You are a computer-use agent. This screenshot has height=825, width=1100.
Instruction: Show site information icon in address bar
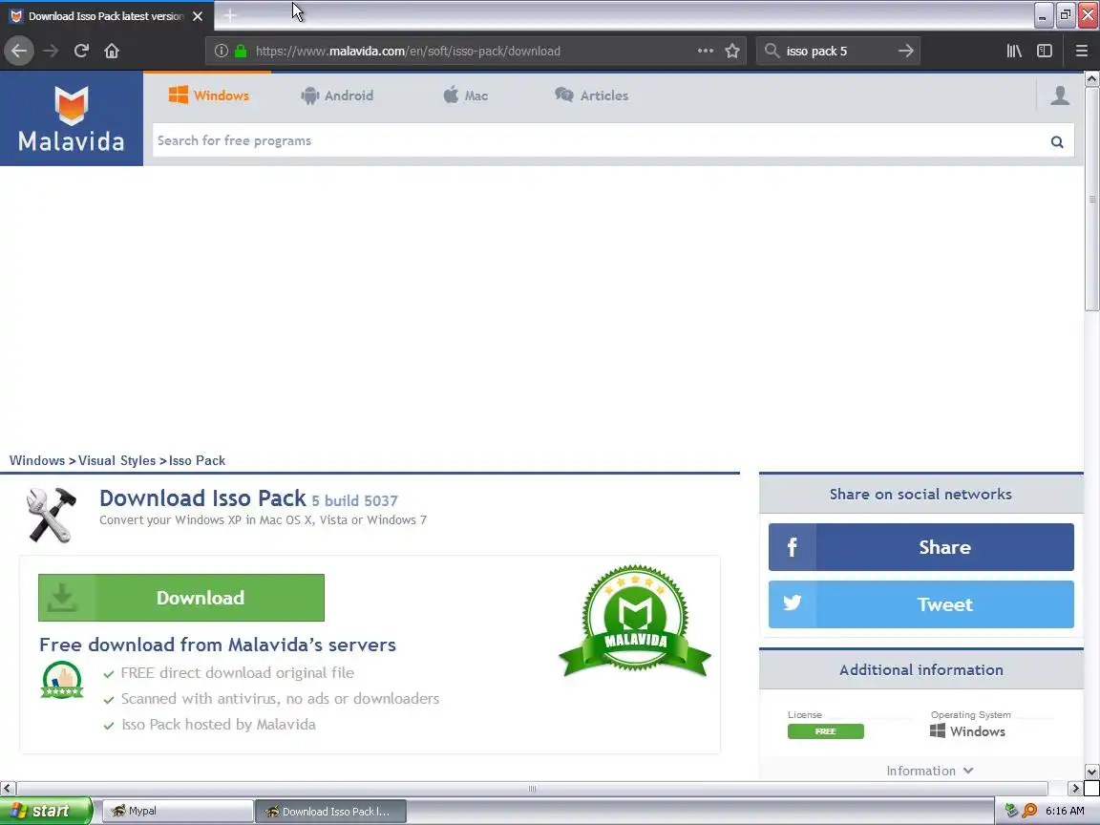(221, 51)
